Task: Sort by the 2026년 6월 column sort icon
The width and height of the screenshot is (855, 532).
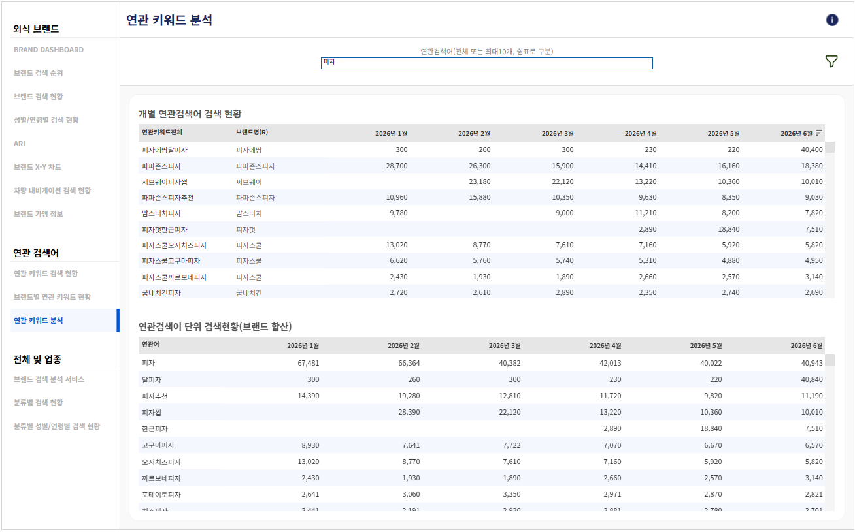Action: tap(819, 133)
